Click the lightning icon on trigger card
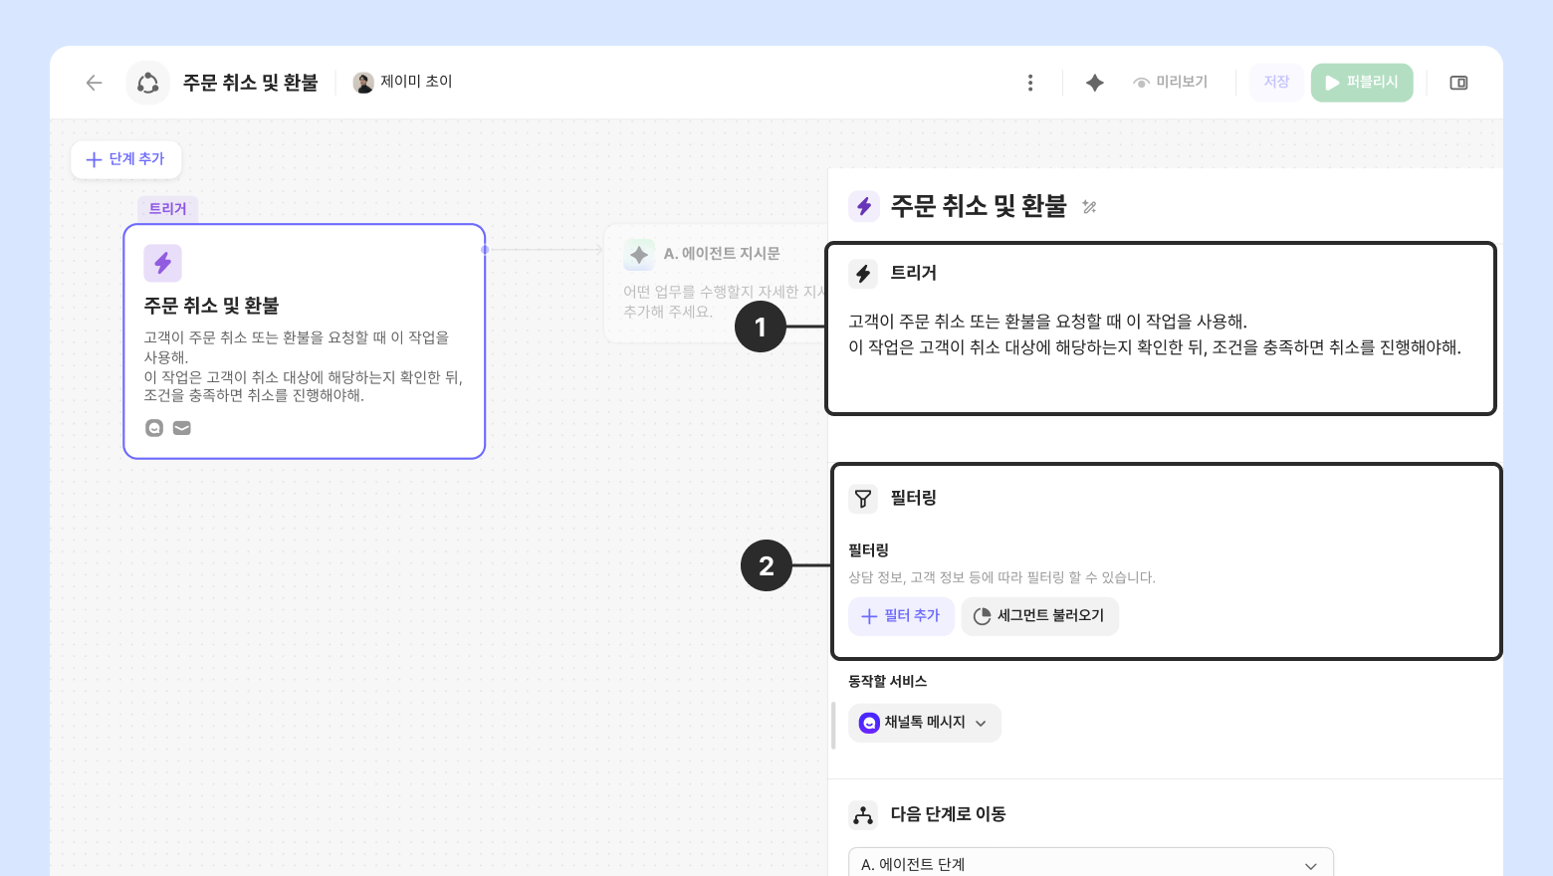Image resolution: width=1553 pixels, height=876 pixels. click(x=162, y=263)
